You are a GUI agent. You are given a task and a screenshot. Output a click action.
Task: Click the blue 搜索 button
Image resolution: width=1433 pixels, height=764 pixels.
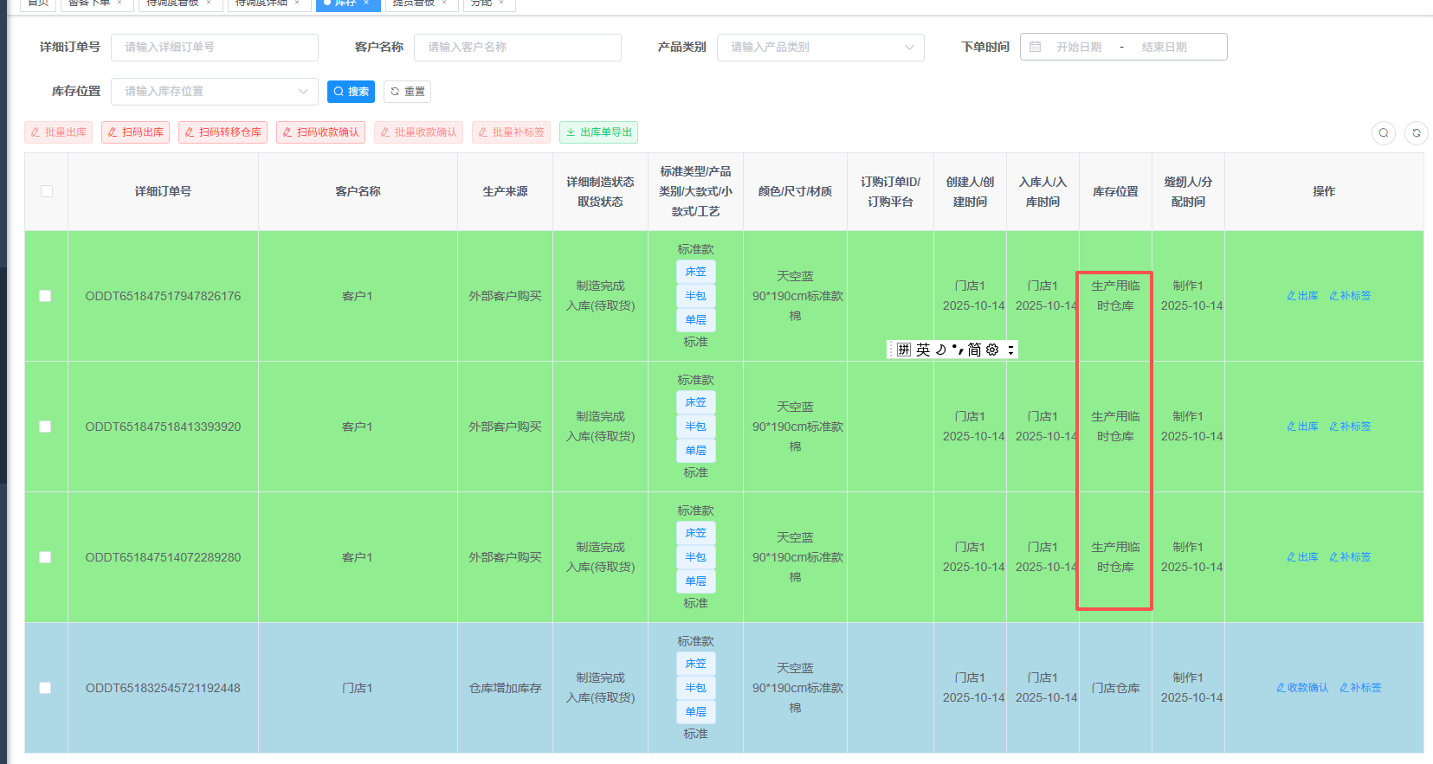(x=351, y=91)
